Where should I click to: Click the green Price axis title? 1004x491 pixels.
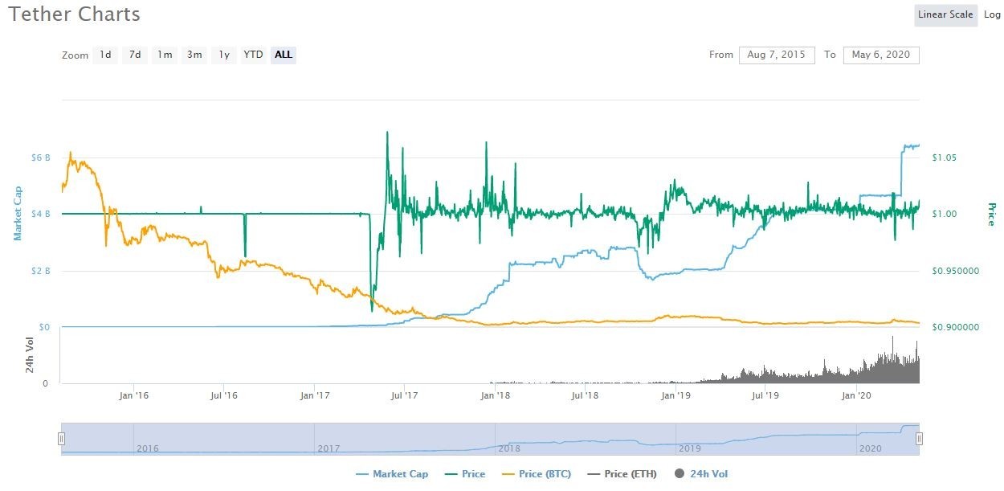[990, 214]
